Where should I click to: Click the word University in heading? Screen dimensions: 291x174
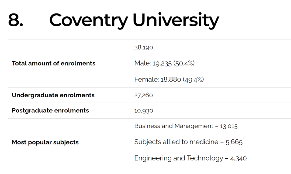[176, 20]
